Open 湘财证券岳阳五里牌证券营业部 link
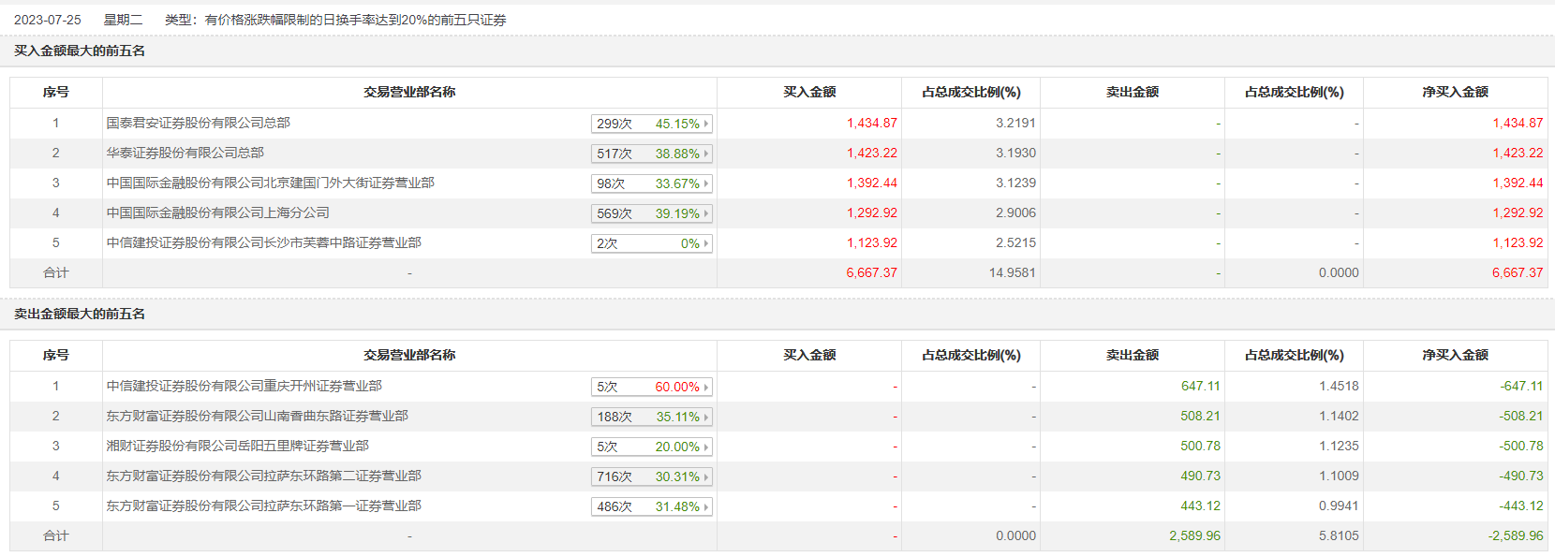 tap(237, 446)
